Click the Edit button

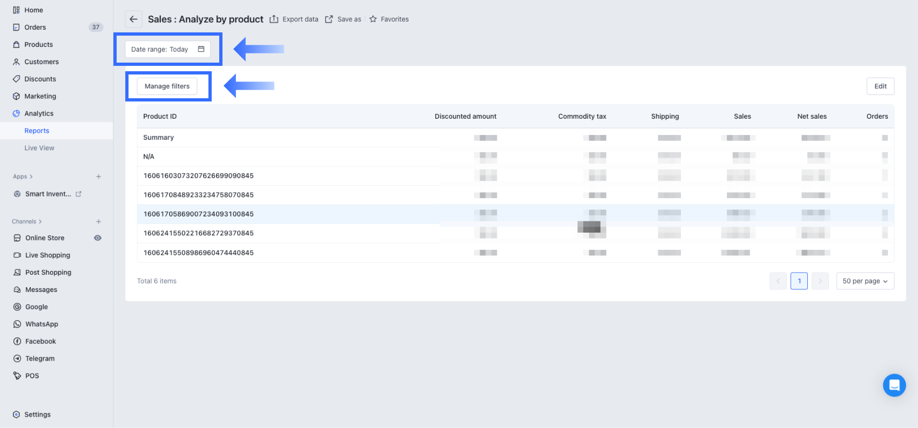click(x=880, y=86)
